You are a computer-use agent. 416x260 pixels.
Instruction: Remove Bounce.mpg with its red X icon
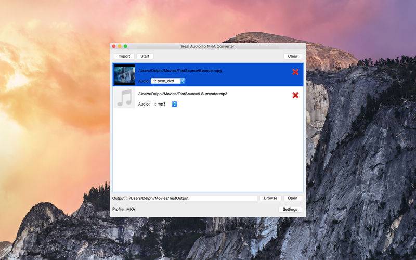click(x=295, y=72)
